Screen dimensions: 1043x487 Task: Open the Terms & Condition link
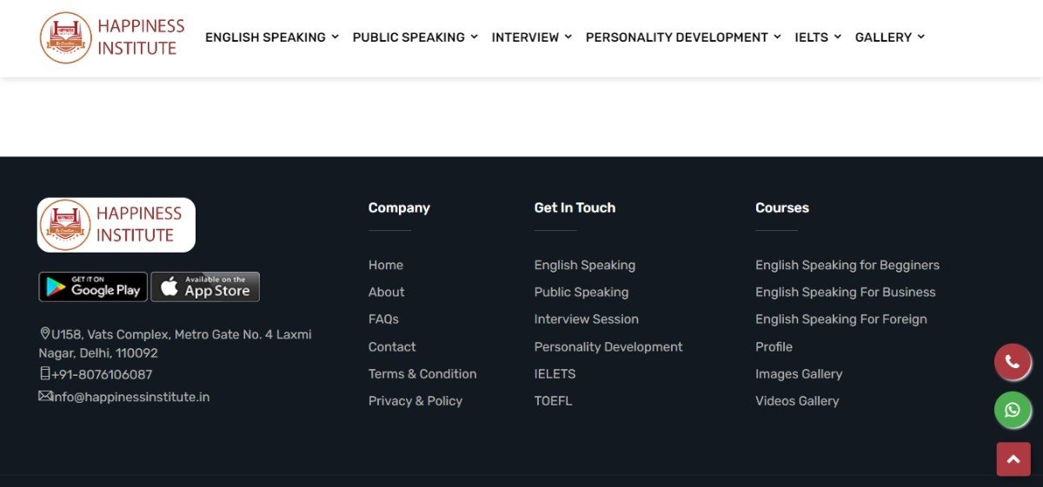(x=422, y=374)
